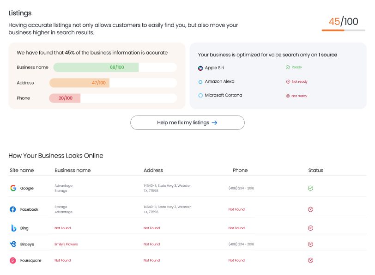Image resolution: width=375 pixels, height=275 pixels.
Task: Click the Apple Siri Ready status
Action: click(x=294, y=67)
